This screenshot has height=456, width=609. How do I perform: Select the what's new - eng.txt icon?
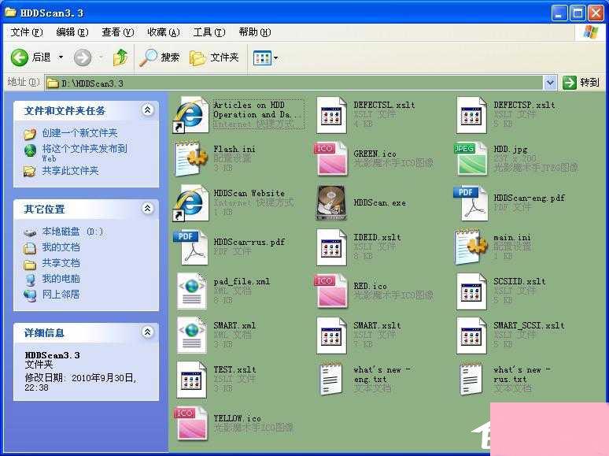click(x=331, y=380)
